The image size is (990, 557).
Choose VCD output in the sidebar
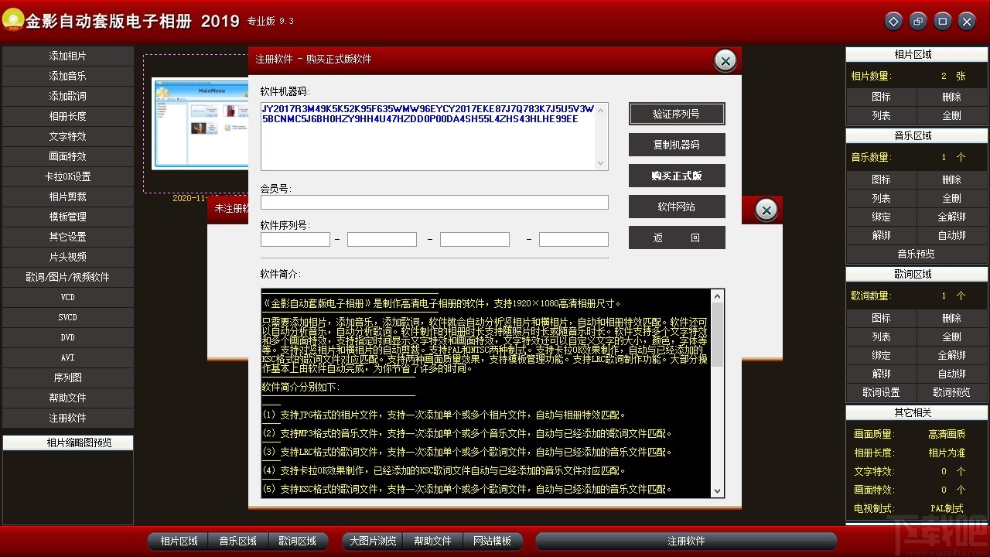click(68, 298)
